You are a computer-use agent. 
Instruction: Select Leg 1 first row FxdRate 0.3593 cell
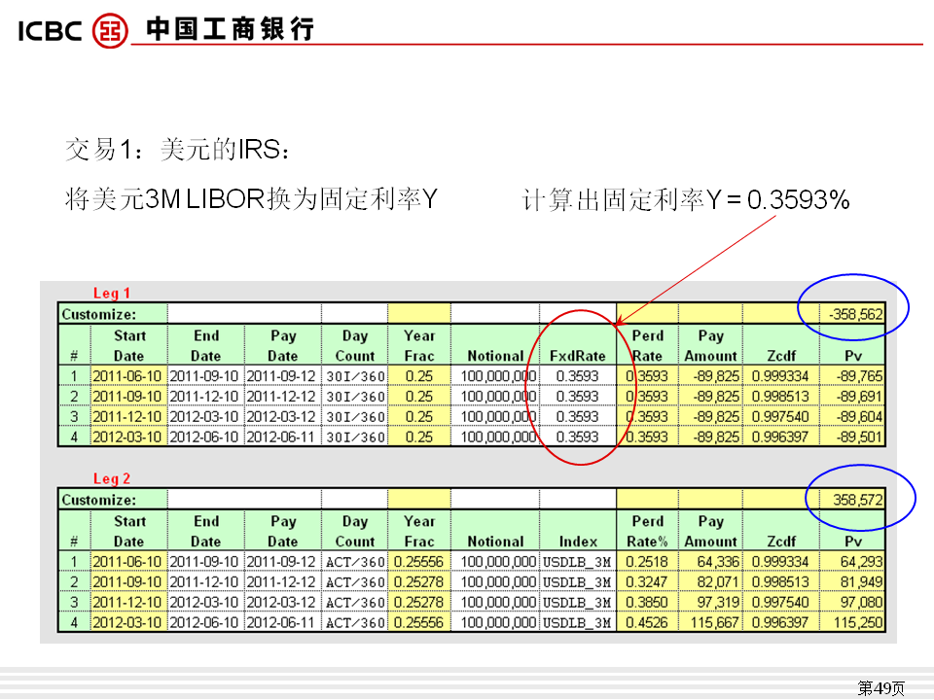click(578, 376)
